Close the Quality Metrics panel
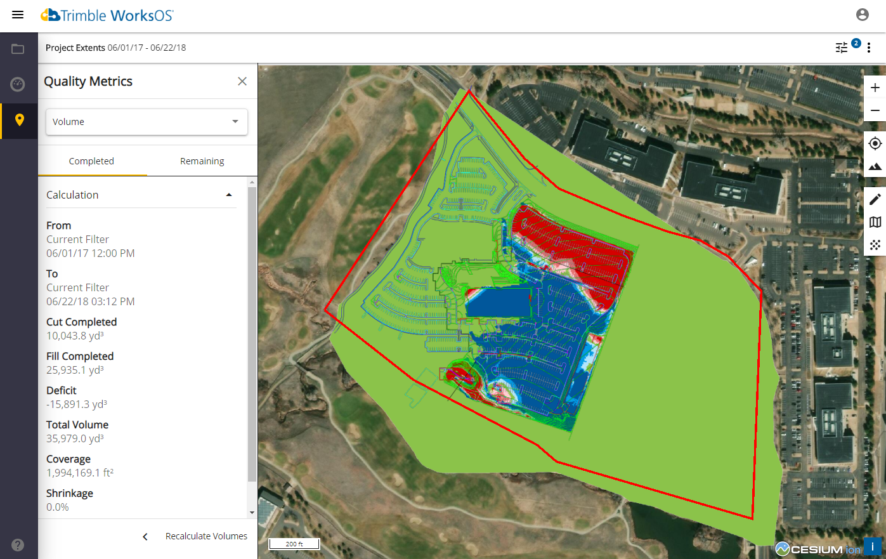Image resolution: width=886 pixels, height=559 pixels. coord(242,81)
